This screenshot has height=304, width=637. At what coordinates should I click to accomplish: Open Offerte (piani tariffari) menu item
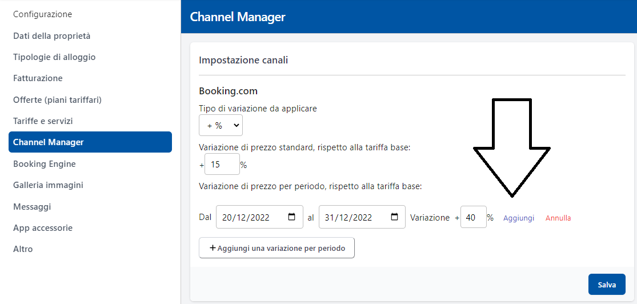click(57, 100)
